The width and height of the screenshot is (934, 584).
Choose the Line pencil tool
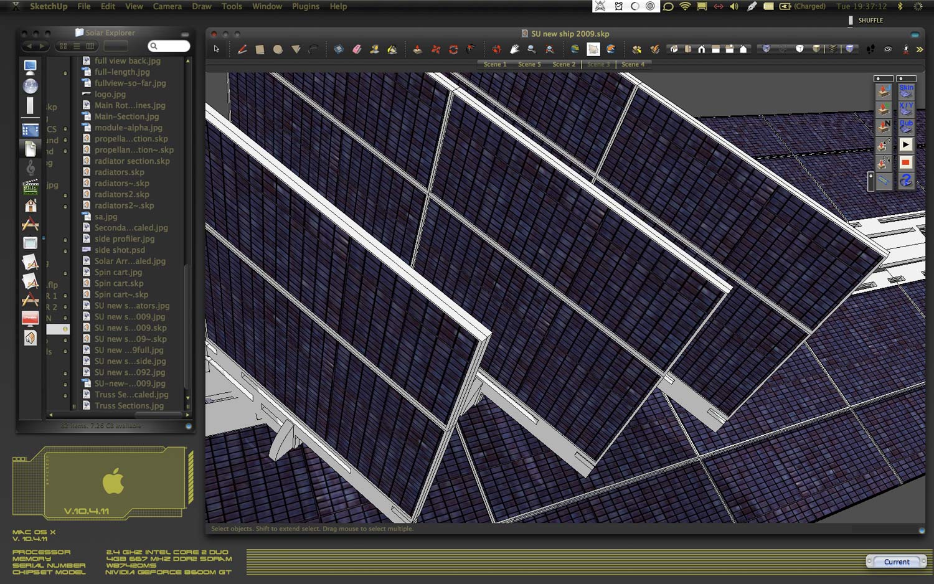pyautogui.click(x=242, y=49)
